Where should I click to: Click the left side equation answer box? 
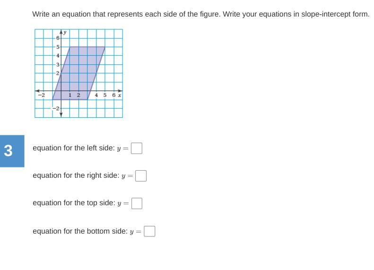coord(137,148)
